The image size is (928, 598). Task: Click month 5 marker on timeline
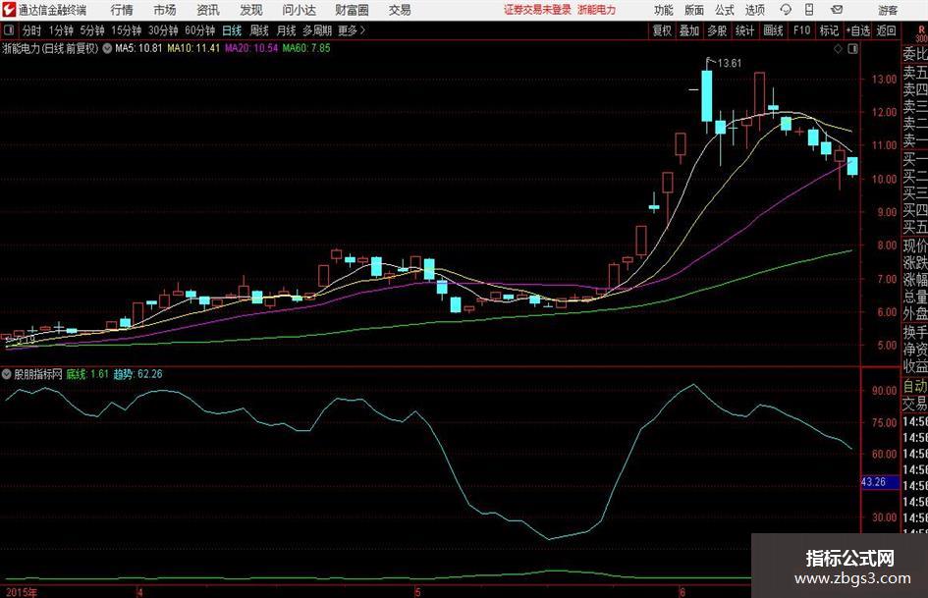pos(417,592)
